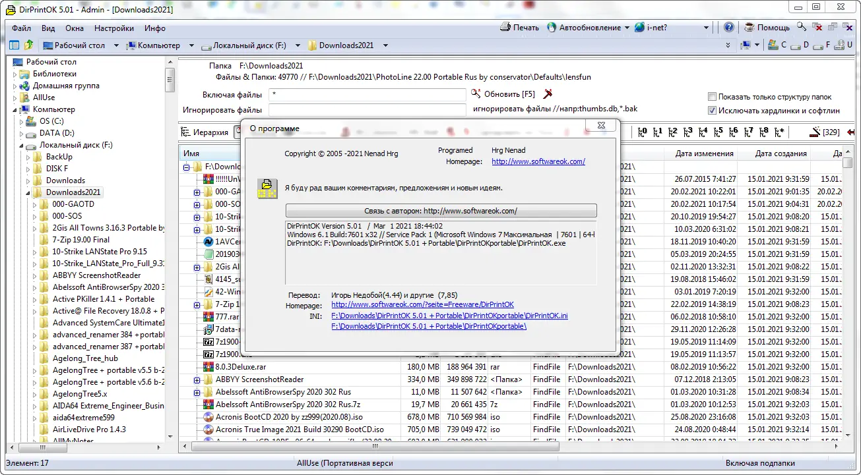This screenshot has height=475, width=861.
Task: Click tree level 5 icon
Action: 718,132
